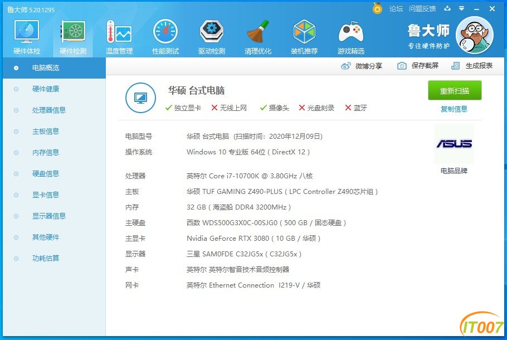Click the 鲁大师 mascot avatar

point(474,35)
